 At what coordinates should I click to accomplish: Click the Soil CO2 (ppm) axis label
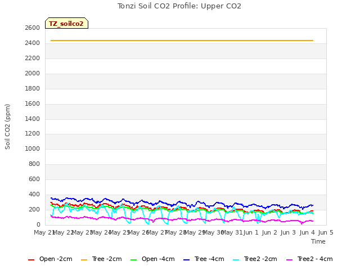pyautogui.click(x=7, y=127)
